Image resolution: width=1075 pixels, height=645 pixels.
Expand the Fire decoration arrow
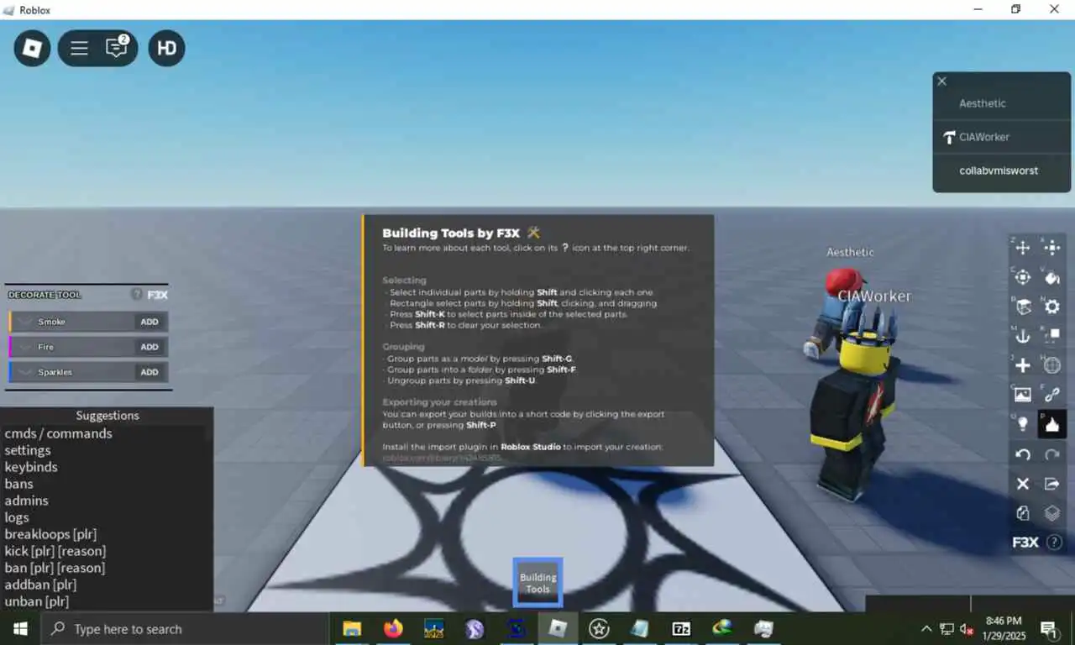[24, 347]
